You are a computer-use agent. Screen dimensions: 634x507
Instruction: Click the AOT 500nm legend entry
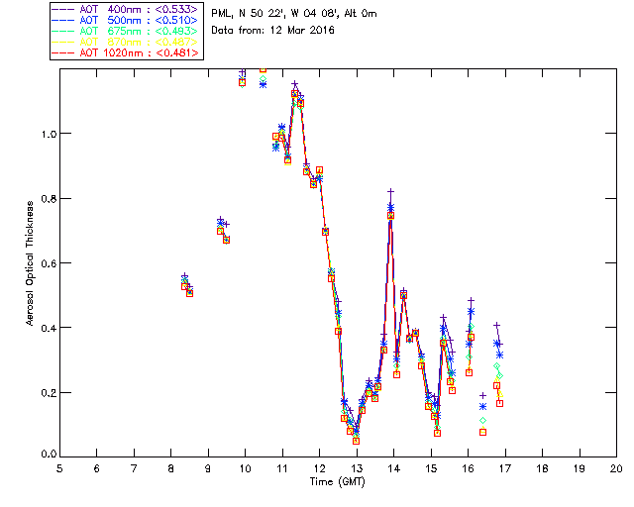pos(125,20)
